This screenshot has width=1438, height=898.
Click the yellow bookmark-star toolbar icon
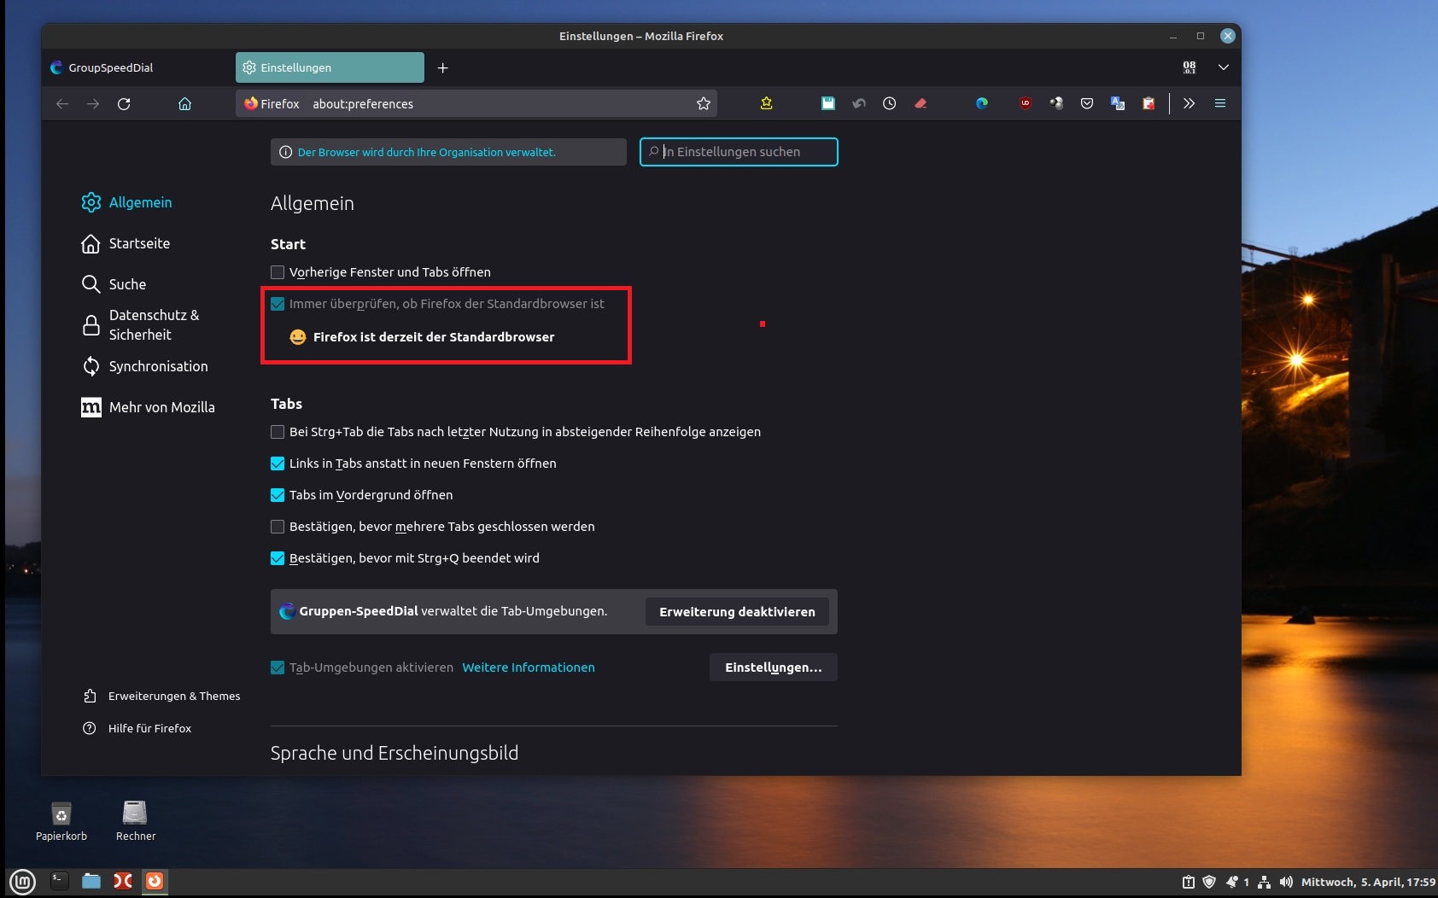click(x=766, y=103)
